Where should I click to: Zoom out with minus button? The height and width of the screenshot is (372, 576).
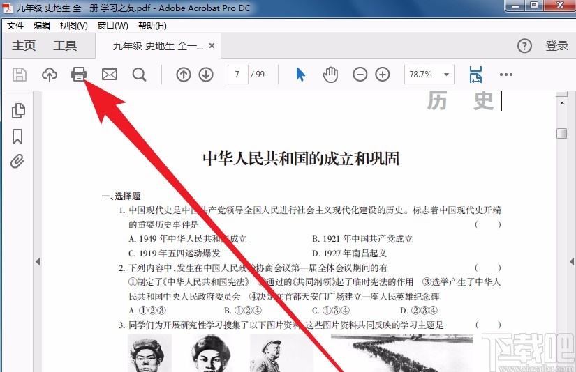pyautogui.click(x=360, y=75)
